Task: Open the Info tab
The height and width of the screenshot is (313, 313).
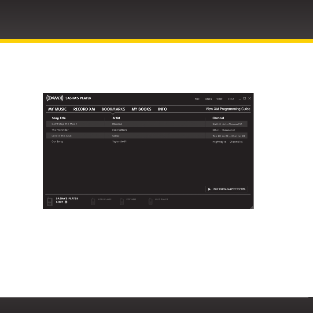Action: [x=162, y=109]
